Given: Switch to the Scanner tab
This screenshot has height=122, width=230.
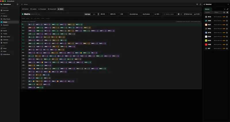Looking at the screenshot, I should [25, 9].
